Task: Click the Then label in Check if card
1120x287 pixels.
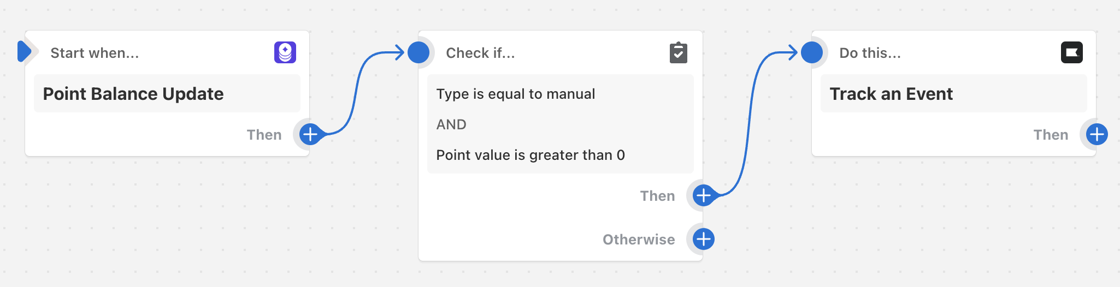Action: point(657,196)
